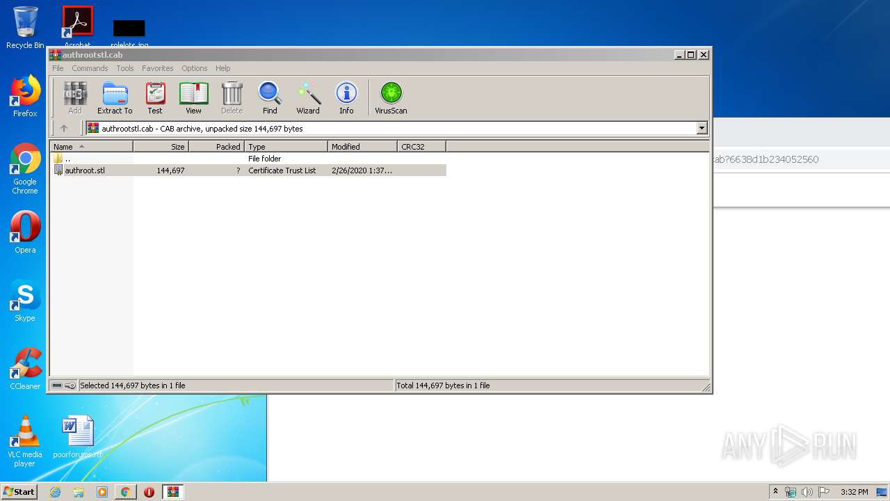
Task: Click WinRAR taskbar button
Action: [172, 492]
